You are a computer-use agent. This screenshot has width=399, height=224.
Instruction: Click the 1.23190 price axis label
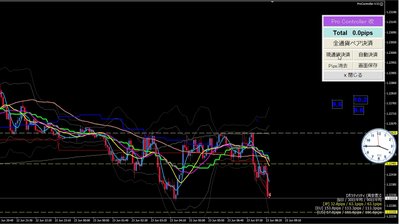391,12
